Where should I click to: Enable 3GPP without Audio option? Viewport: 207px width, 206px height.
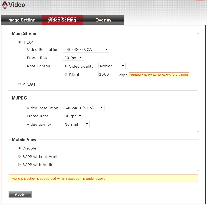coord(19,156)
